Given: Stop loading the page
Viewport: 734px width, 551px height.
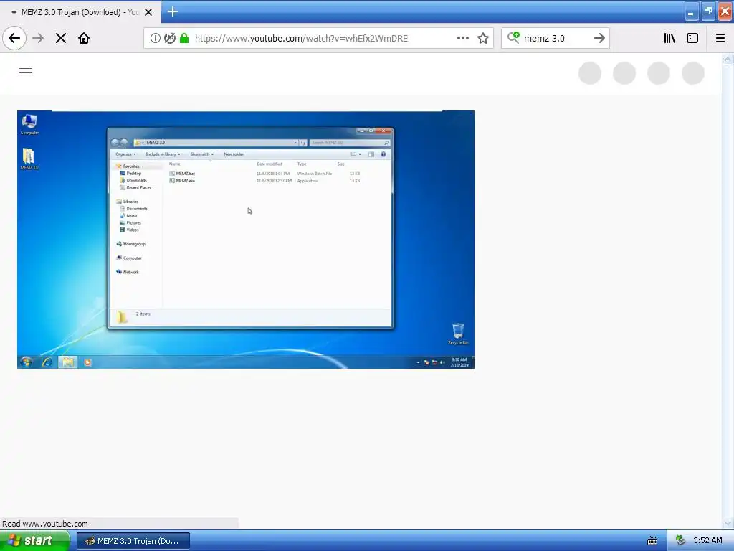Looking at the screenshot, I should (61, 39).
